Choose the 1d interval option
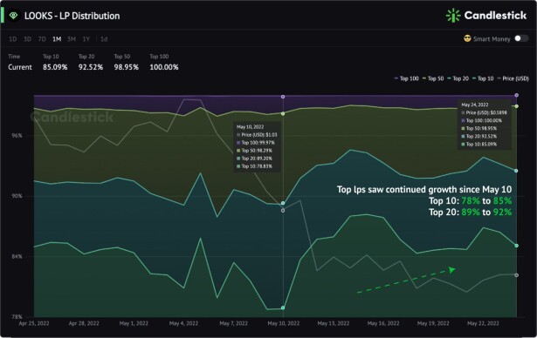 tap(104, 39)
